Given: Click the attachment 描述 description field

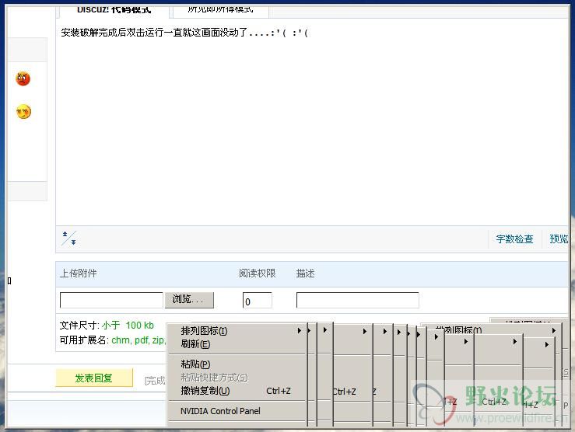Looking at the screenshot, I should coord(358,300).
